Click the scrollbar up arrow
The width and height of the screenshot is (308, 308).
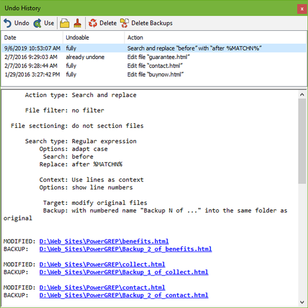click(x=302, y=94)
